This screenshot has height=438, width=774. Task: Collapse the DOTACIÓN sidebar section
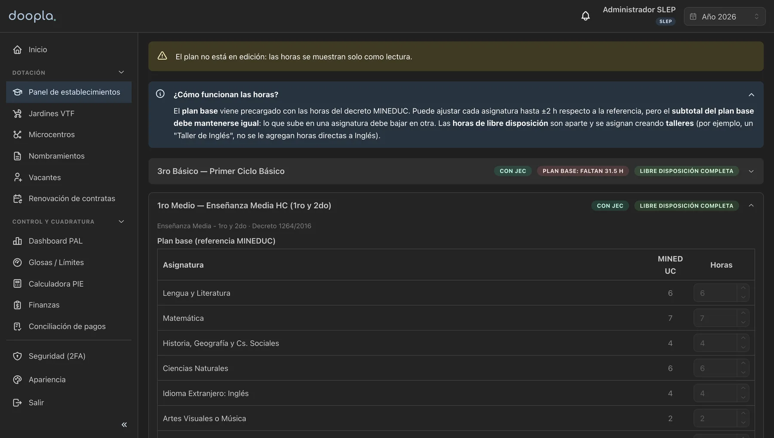tap(121, 72)
